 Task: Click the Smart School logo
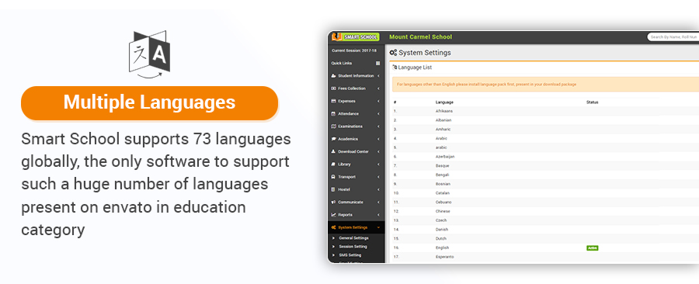[355, 37]
